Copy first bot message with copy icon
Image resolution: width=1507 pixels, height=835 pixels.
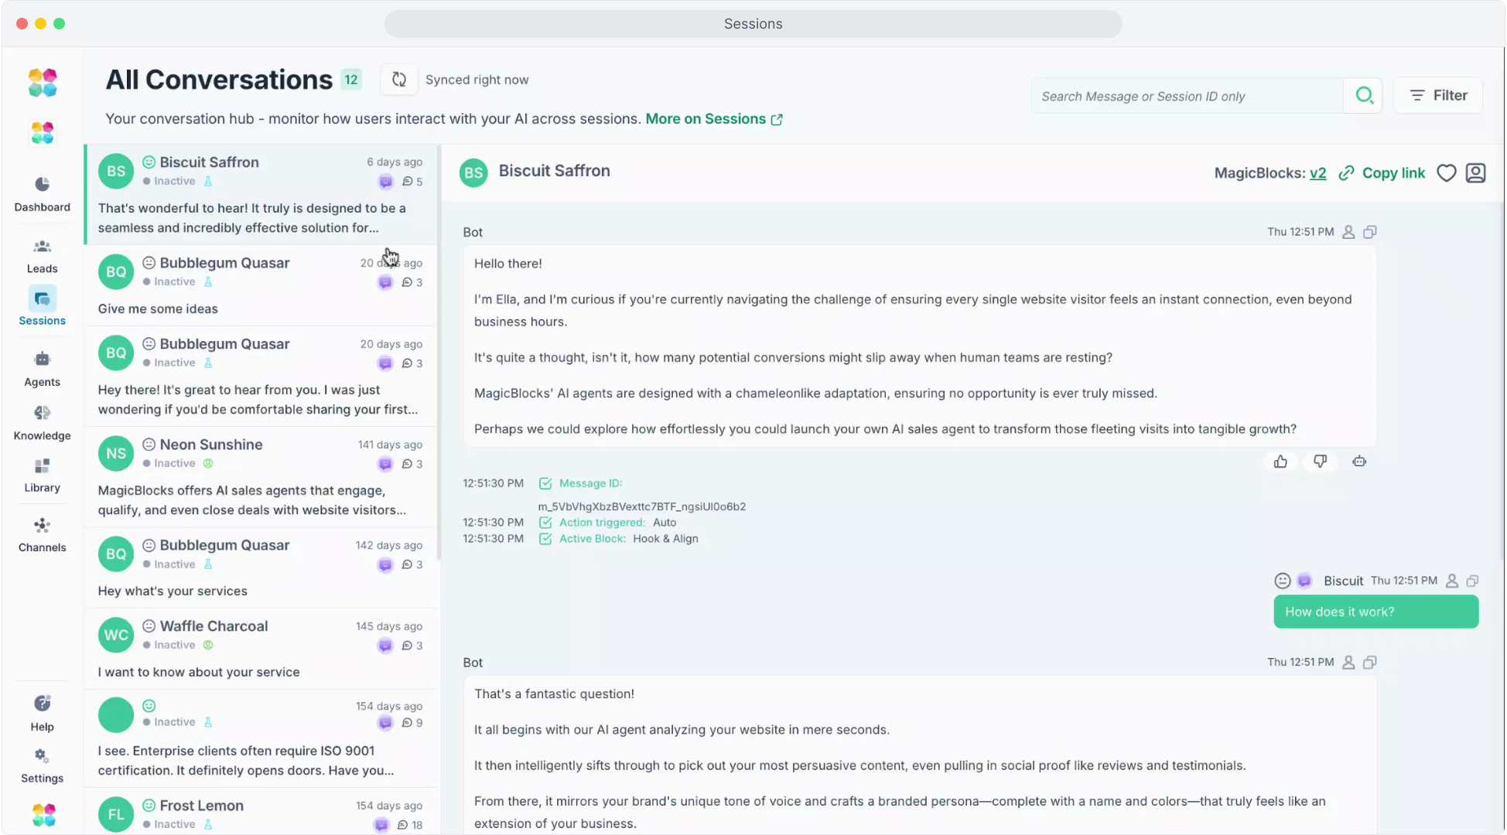point(1370,232)
